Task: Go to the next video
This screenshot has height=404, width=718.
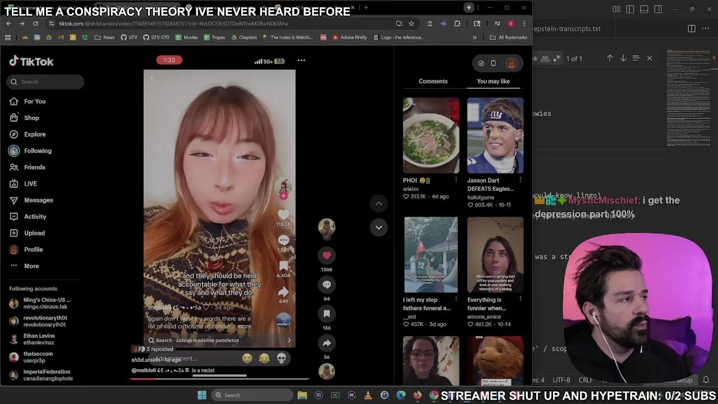Action: tap(379, 227)
